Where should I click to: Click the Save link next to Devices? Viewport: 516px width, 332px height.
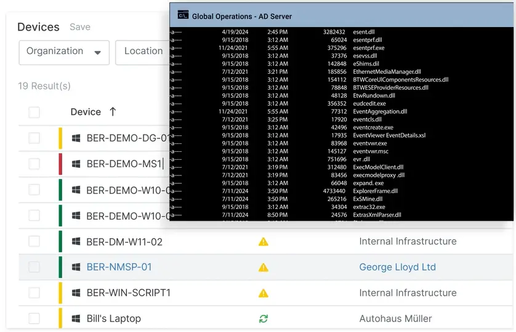(80, 27)
